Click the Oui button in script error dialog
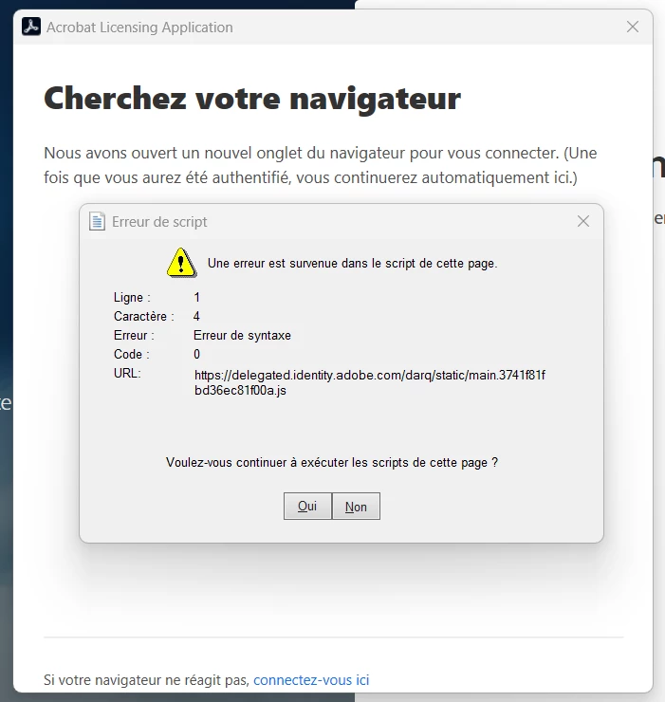The image size is (665, 702). (307, 507)
